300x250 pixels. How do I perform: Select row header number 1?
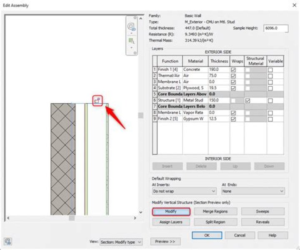point(155,70)
